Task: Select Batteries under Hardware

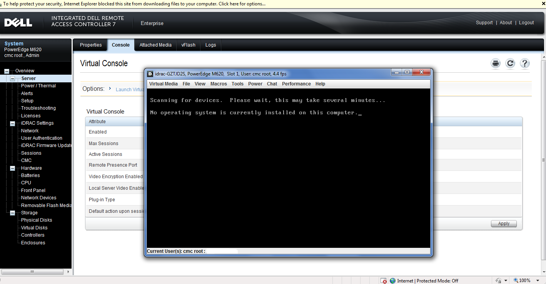Action: (x=30, y=175)
